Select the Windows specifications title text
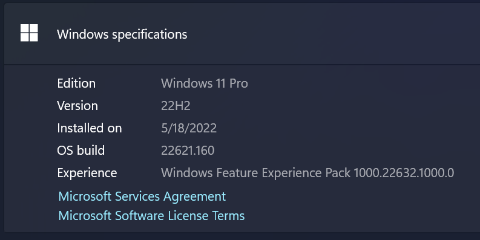480x240 pixels. pos(122,34)
